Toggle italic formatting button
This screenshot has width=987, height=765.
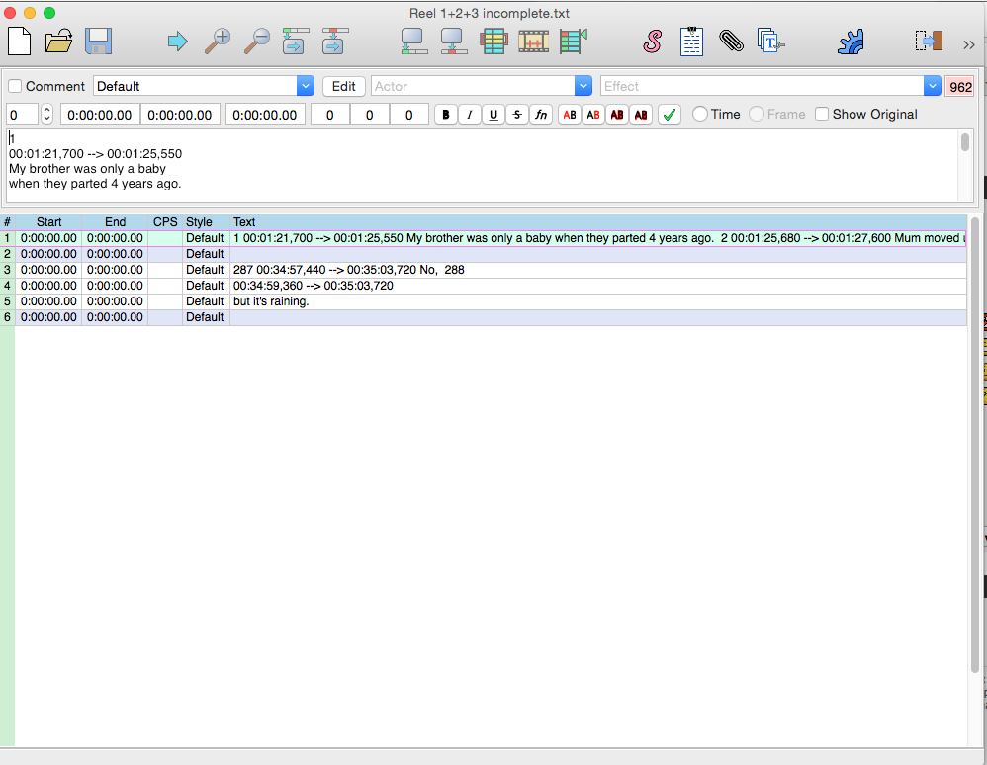(x=470, y=115)
